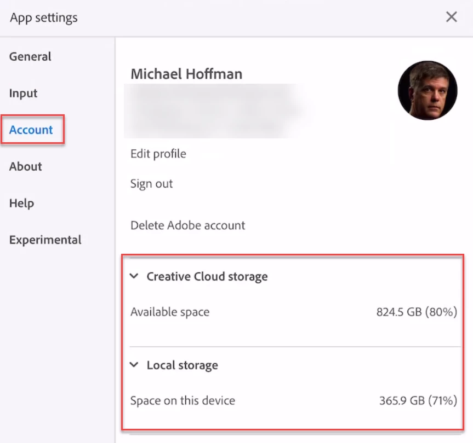Screen dimensions: 473x443
Task: Select the Account tab
Action: point(31,130)
